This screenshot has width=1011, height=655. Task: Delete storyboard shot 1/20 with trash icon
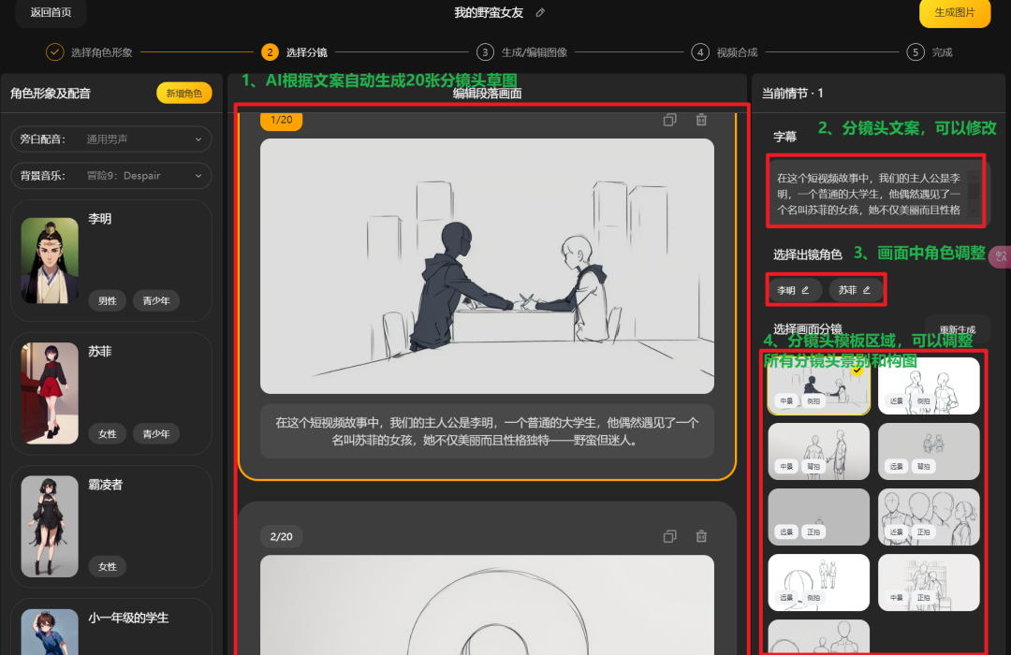(x=701, y=120)
